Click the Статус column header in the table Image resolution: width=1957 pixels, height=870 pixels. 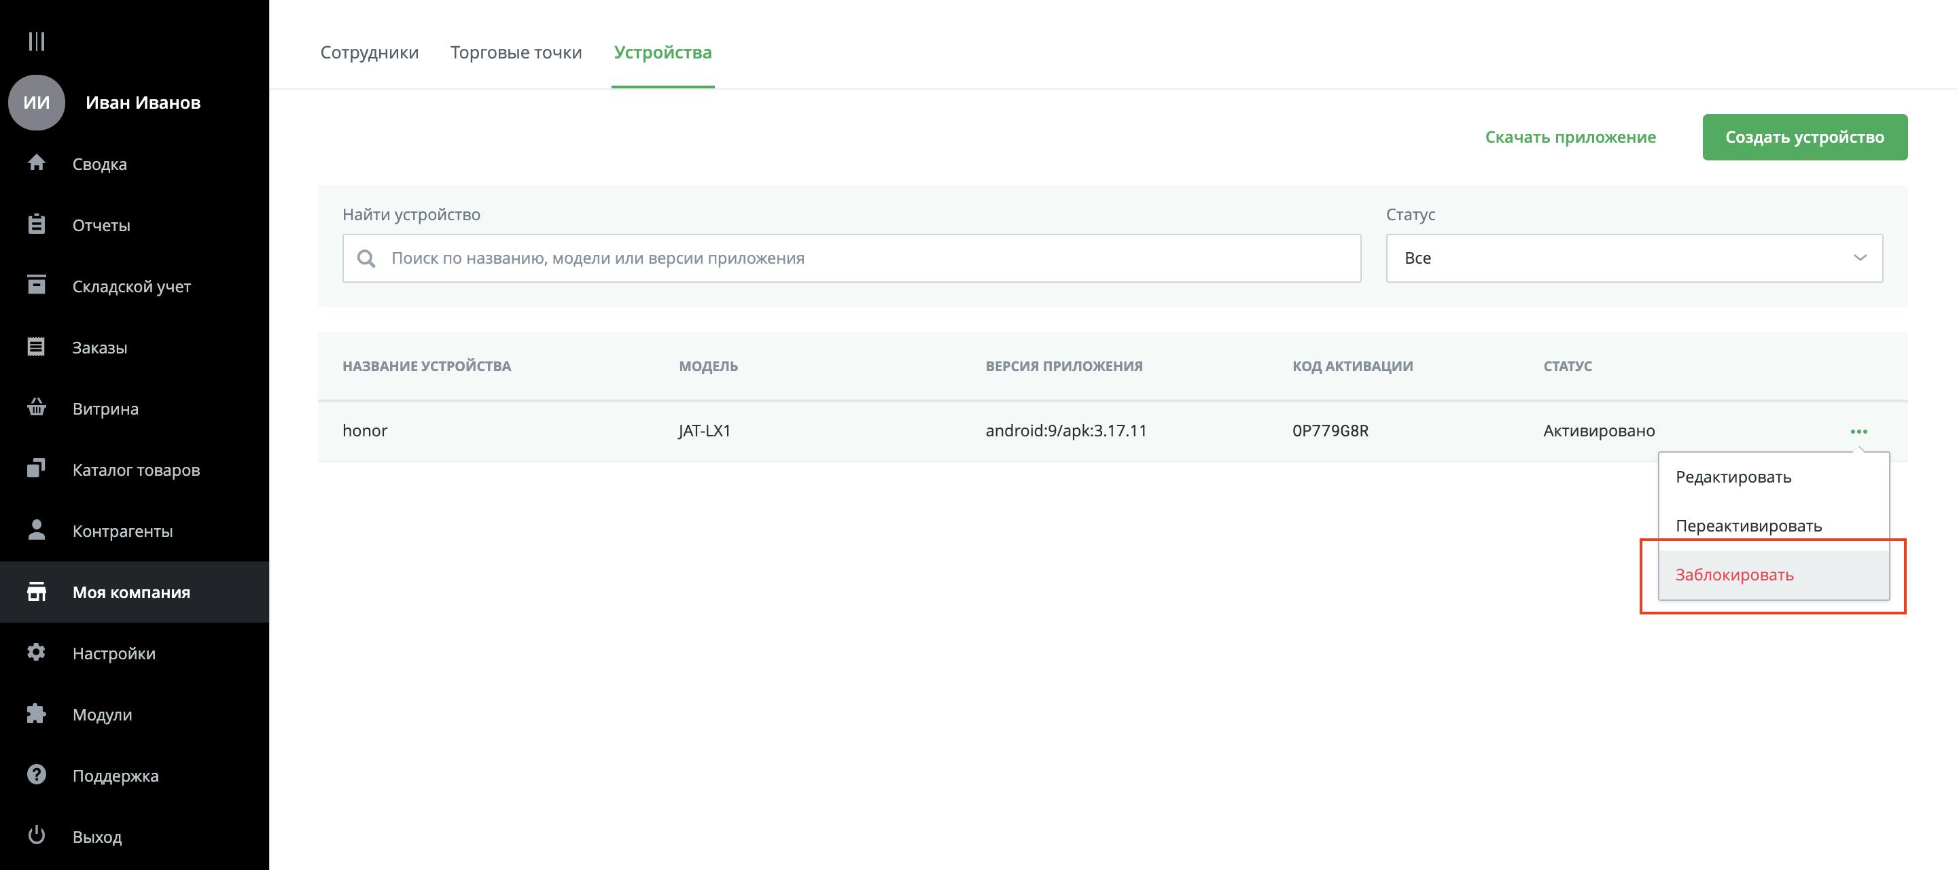click(x=1567, y=366)
